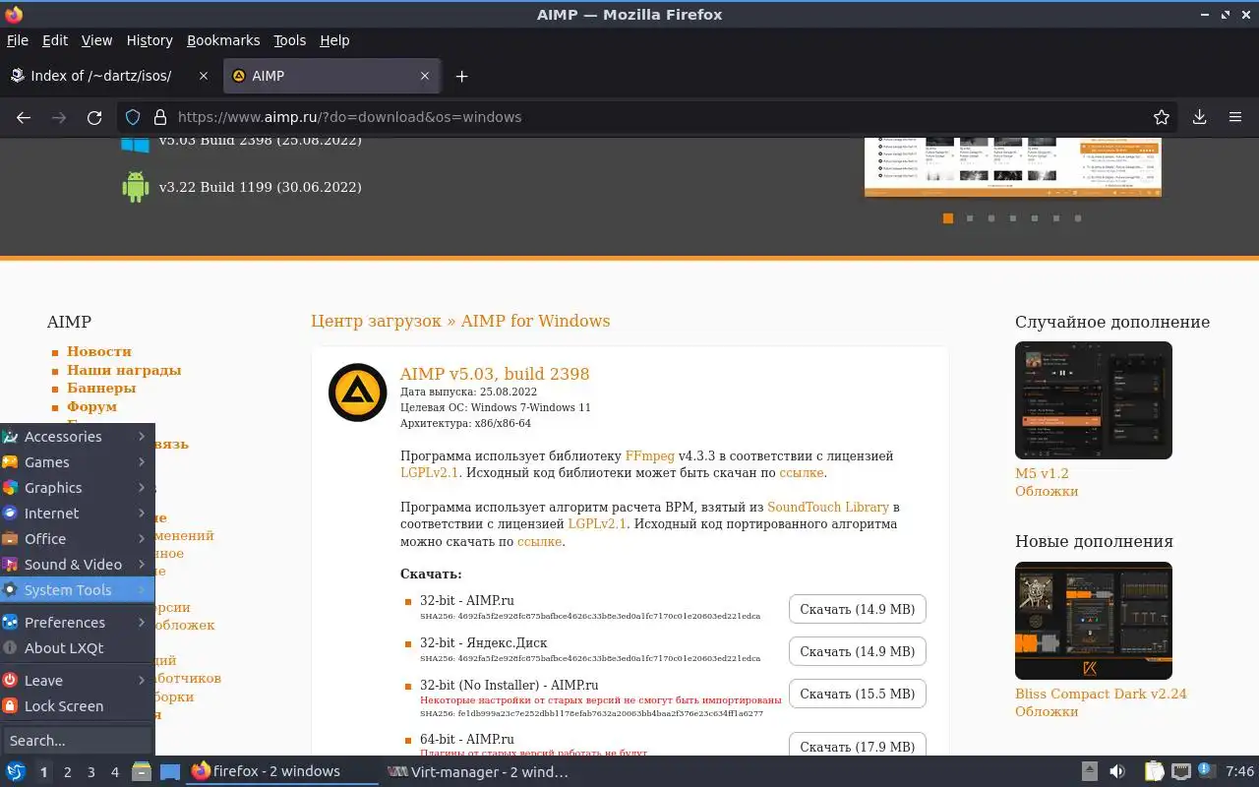Expand the Games submenu
Image resolution: width=1259 pixels, height=787 pixels.
pos(77,462)
